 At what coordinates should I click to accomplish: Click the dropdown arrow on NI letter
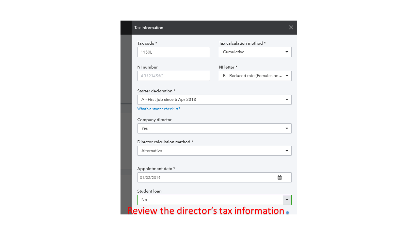[x=287, y=76]
